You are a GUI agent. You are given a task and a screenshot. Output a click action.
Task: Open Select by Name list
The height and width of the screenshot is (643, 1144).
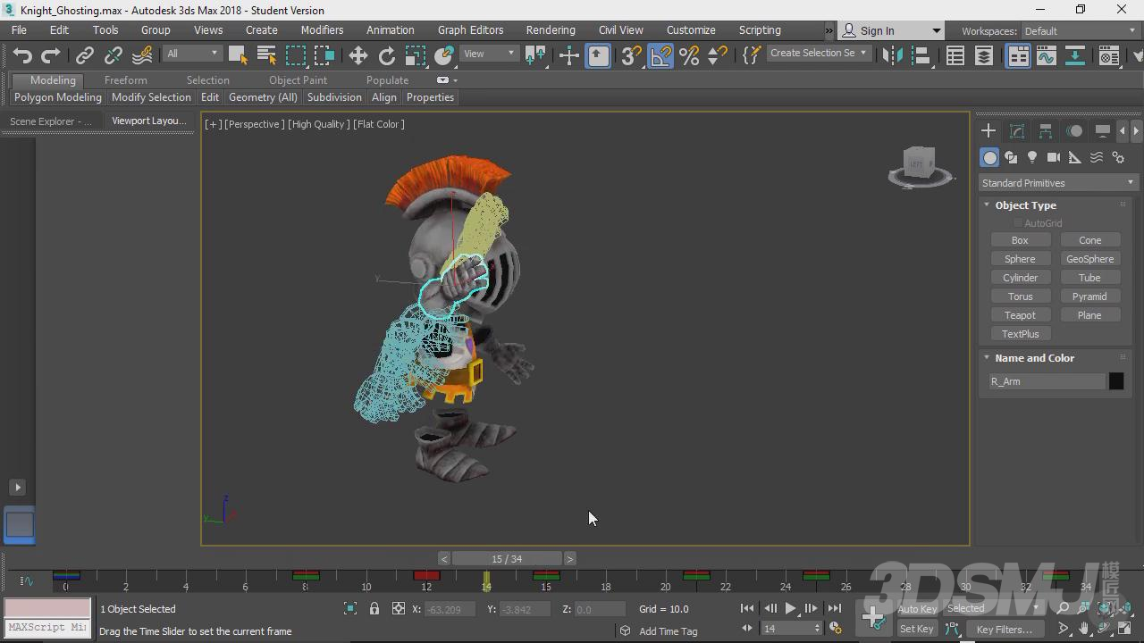266,55
